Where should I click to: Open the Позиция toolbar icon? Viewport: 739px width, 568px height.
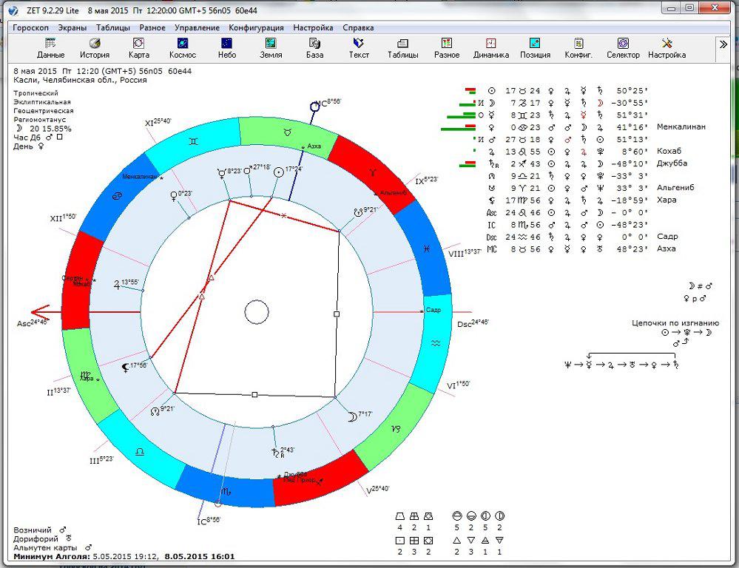coord(535,49)
